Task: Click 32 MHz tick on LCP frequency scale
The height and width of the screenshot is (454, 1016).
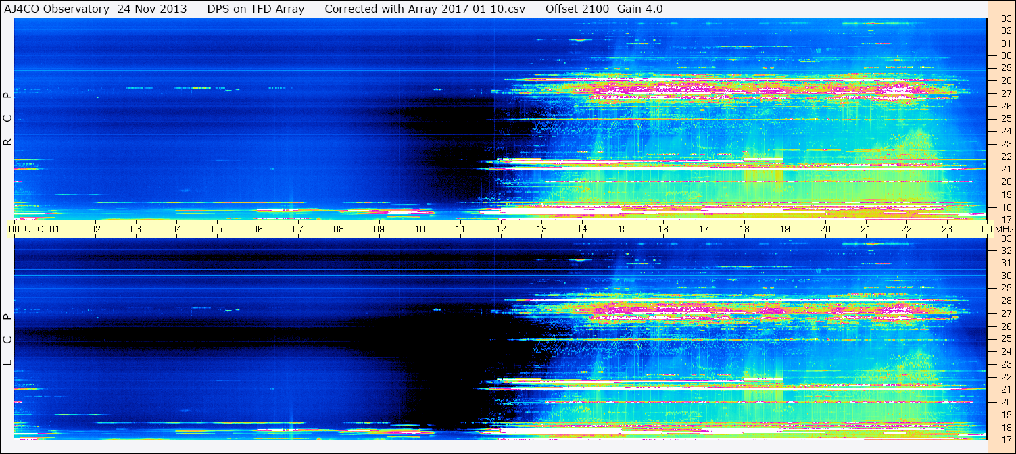Action: 1005,251
